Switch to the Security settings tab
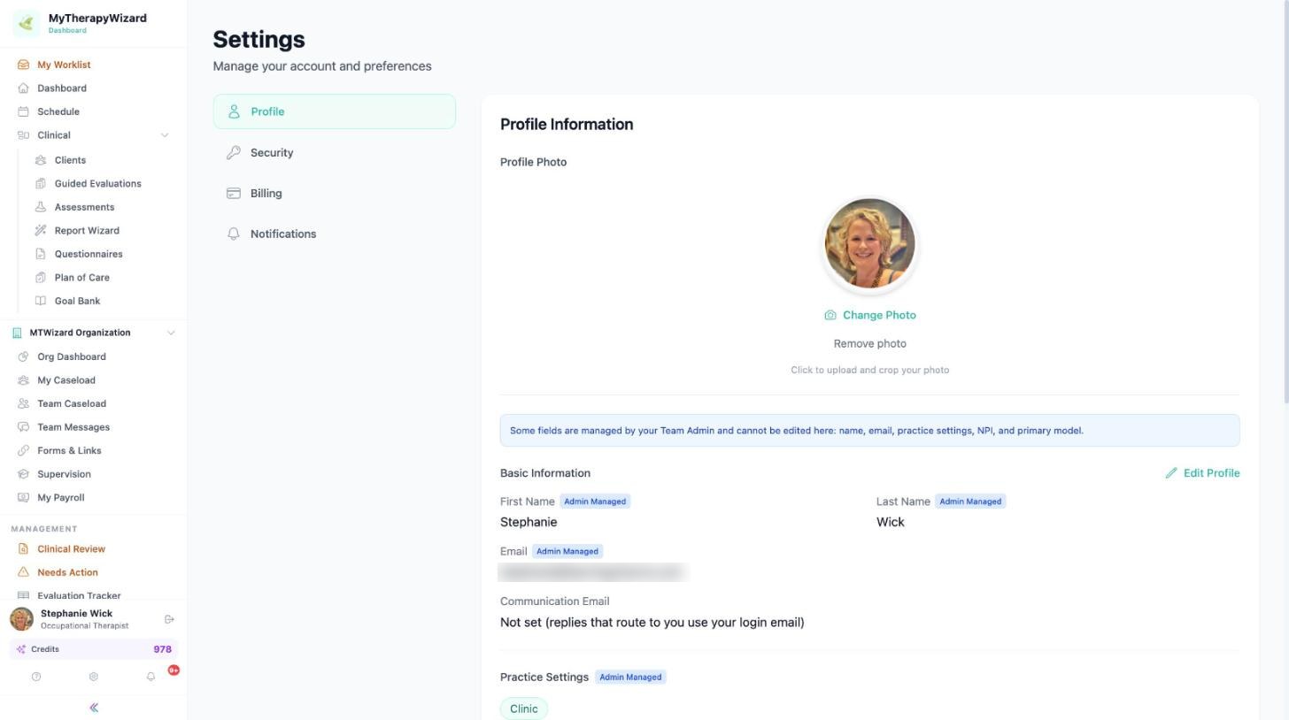Image resolution: width=1289 pixels, height=720 pixels. (335, 153)
